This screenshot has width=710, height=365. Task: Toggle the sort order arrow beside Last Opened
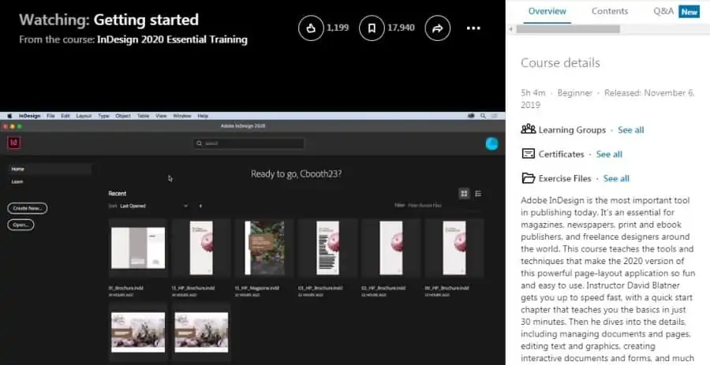tap(200, 206)
